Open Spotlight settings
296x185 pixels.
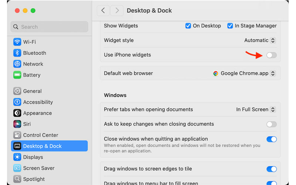tap(49, 179)
